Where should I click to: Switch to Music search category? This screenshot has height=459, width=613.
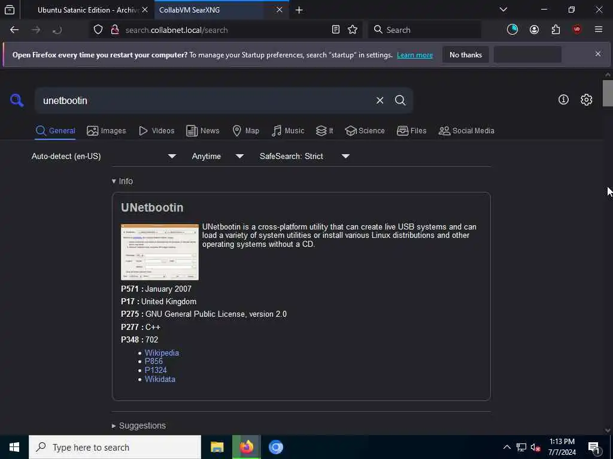tap(288, 131)
